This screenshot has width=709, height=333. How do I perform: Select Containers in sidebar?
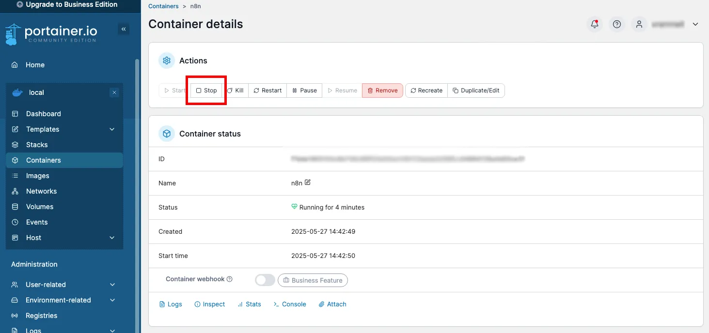coord(64,160)
